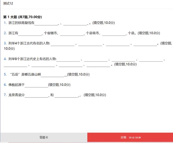This screenshot has height=143, width=173.
Task: Click fourth blank of question 4
Action: (x=151, y=59)
